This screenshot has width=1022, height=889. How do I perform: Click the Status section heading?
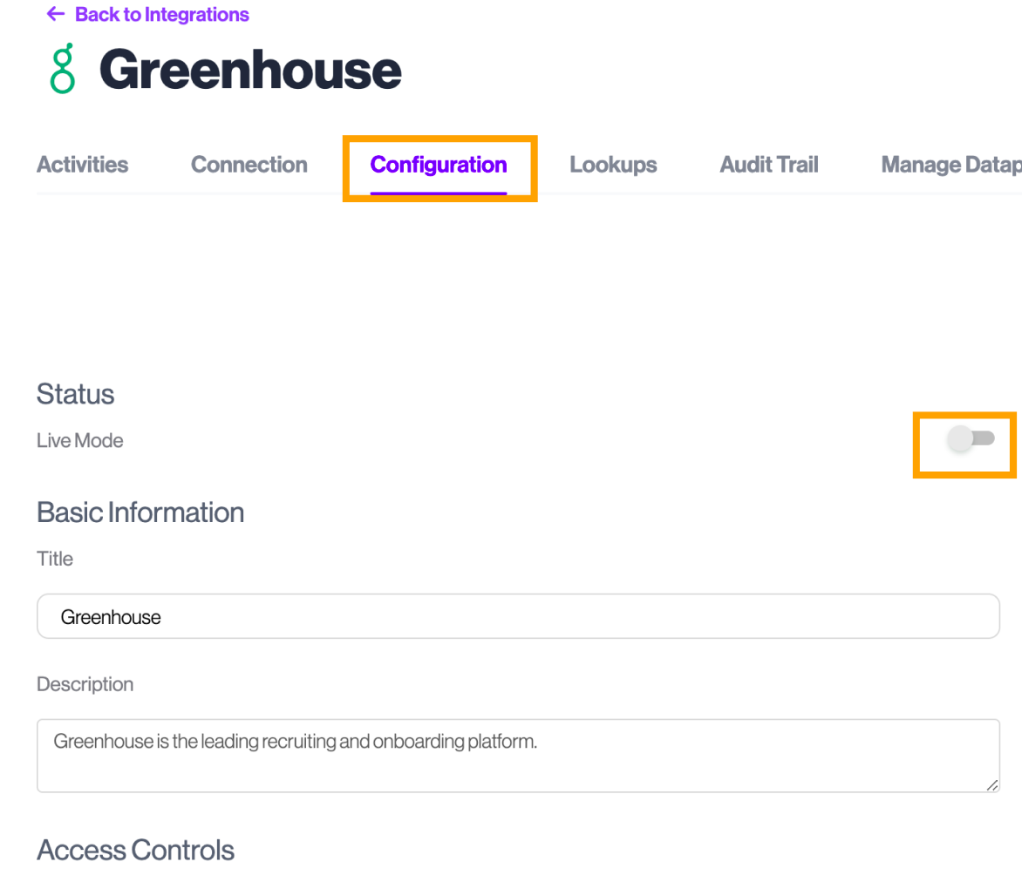(x=76, y=394)
